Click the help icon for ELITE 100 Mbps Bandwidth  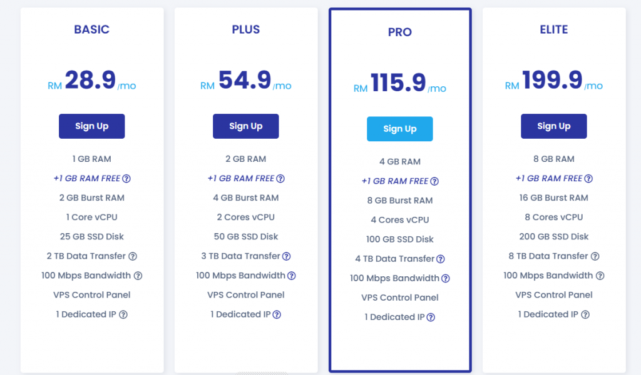coord(600,275)
